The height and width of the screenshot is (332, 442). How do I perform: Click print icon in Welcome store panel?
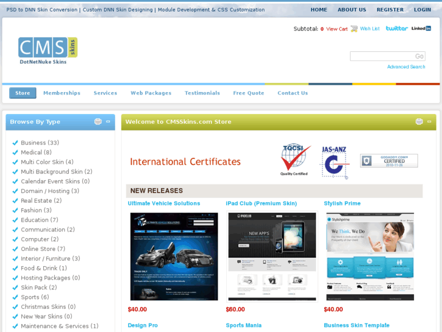point(419,122)
